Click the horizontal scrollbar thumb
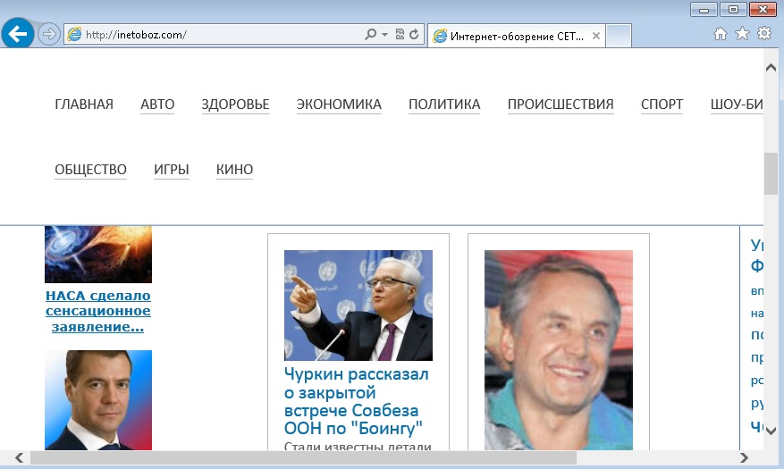784x469 pixels. 304,457
